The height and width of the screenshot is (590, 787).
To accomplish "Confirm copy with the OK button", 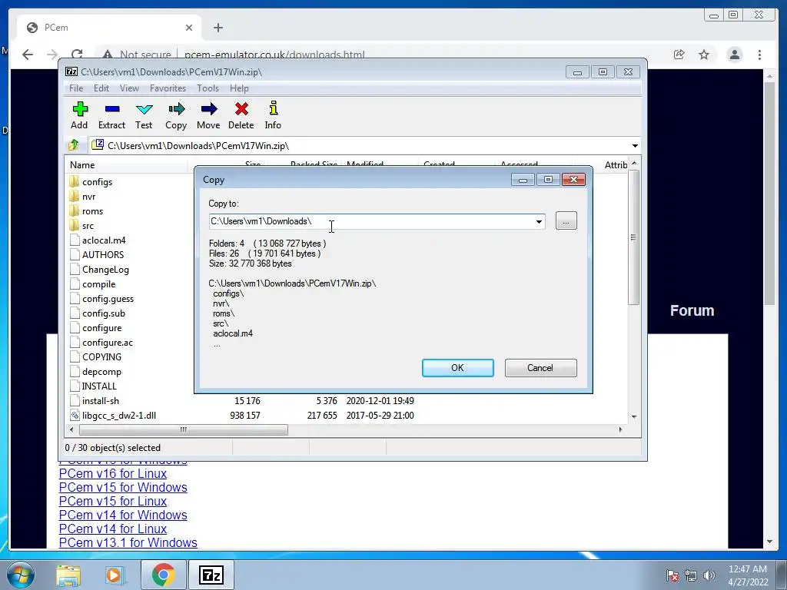I will click(458, 368).
